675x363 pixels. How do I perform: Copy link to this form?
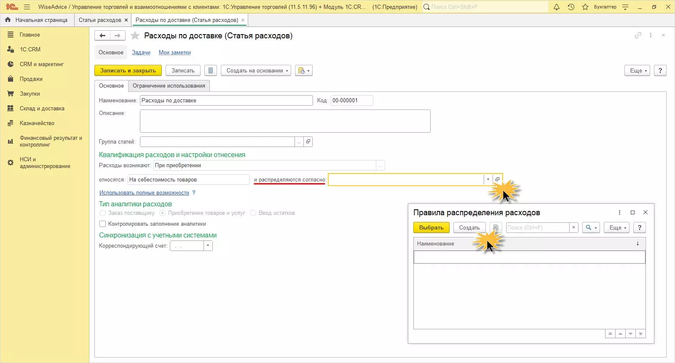point(638,35)
